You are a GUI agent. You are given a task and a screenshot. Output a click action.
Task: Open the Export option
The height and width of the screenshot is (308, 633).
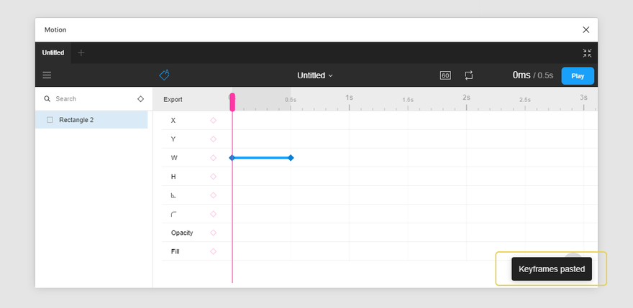coord(173,100)
